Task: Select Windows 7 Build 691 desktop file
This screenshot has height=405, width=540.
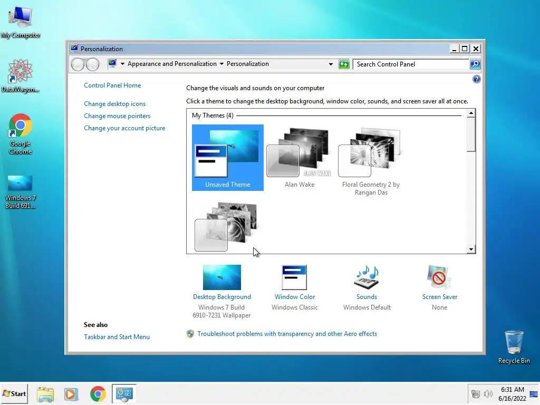Action: point(21,192)
